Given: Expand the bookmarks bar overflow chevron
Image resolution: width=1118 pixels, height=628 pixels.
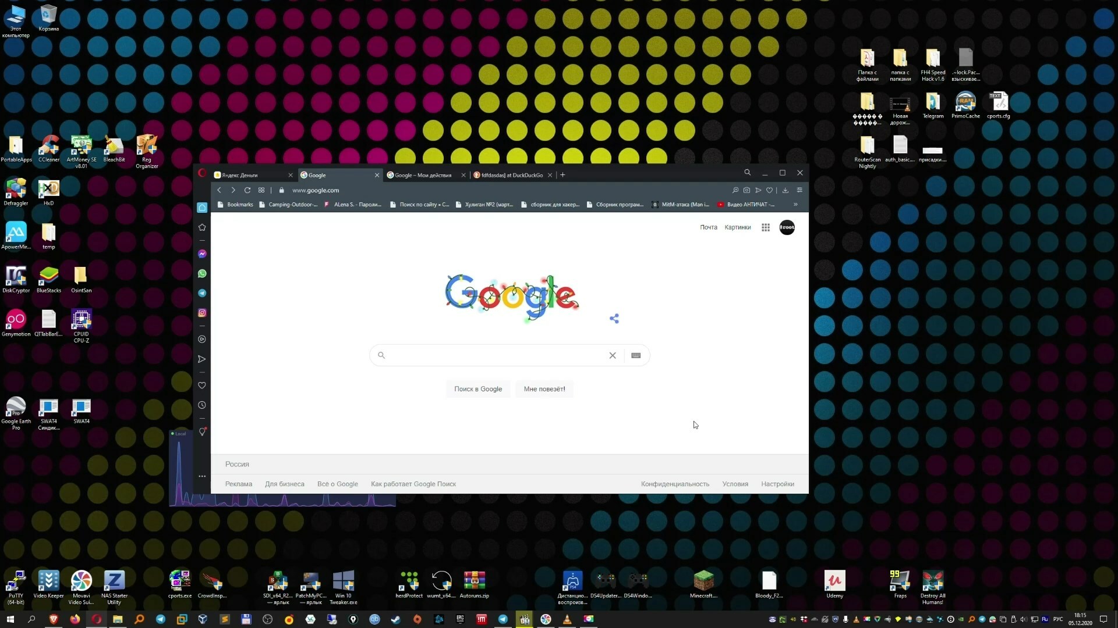Looking at the screenshot, I should [x=795, y=205].
